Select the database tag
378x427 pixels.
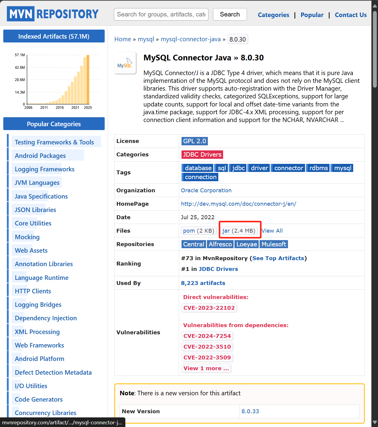(197, 168)
